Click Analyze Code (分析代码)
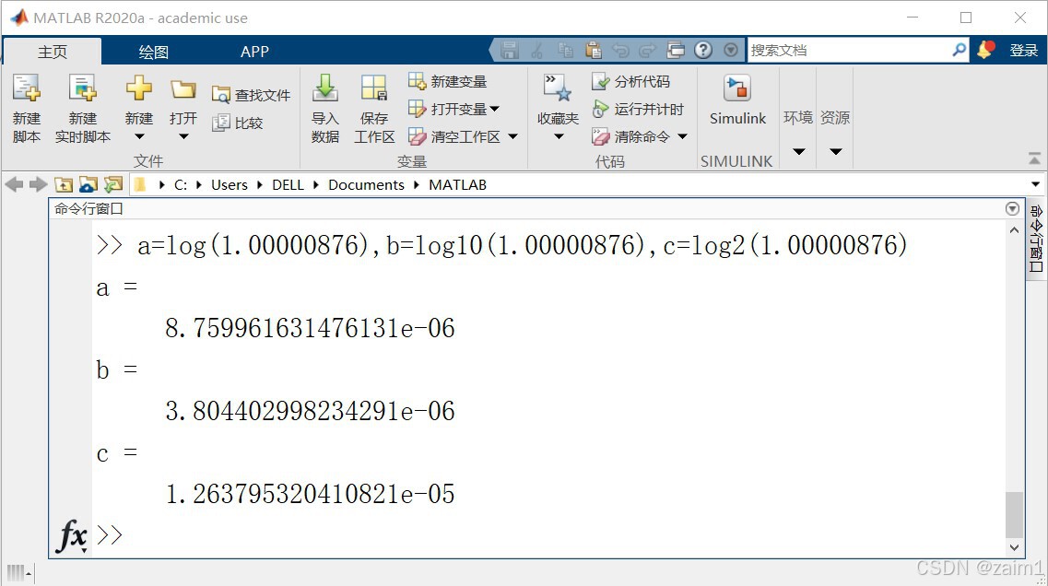Image resolution: width=1048 pixels, height=586 pixels. (x=631, y=81)
